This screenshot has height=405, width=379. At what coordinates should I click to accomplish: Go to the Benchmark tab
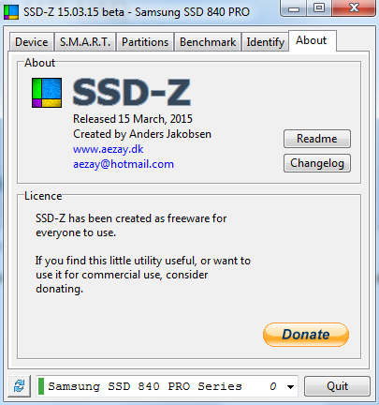pyautogui.click(x=208, y=42)
